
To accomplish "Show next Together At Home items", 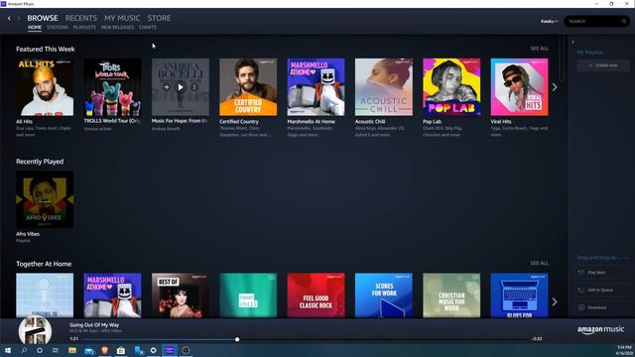I will tap(555, 301).
